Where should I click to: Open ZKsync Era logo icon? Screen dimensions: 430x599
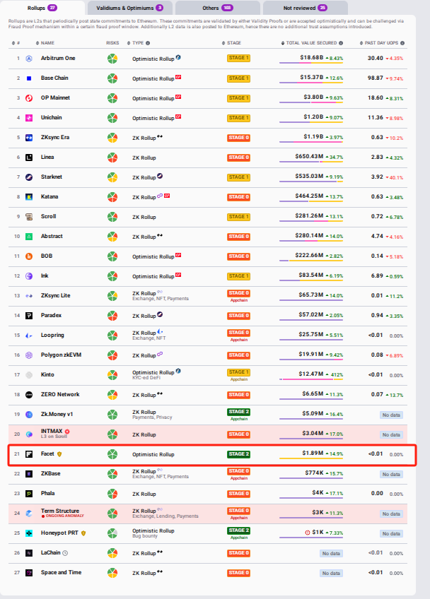click(x=29, y=138)
